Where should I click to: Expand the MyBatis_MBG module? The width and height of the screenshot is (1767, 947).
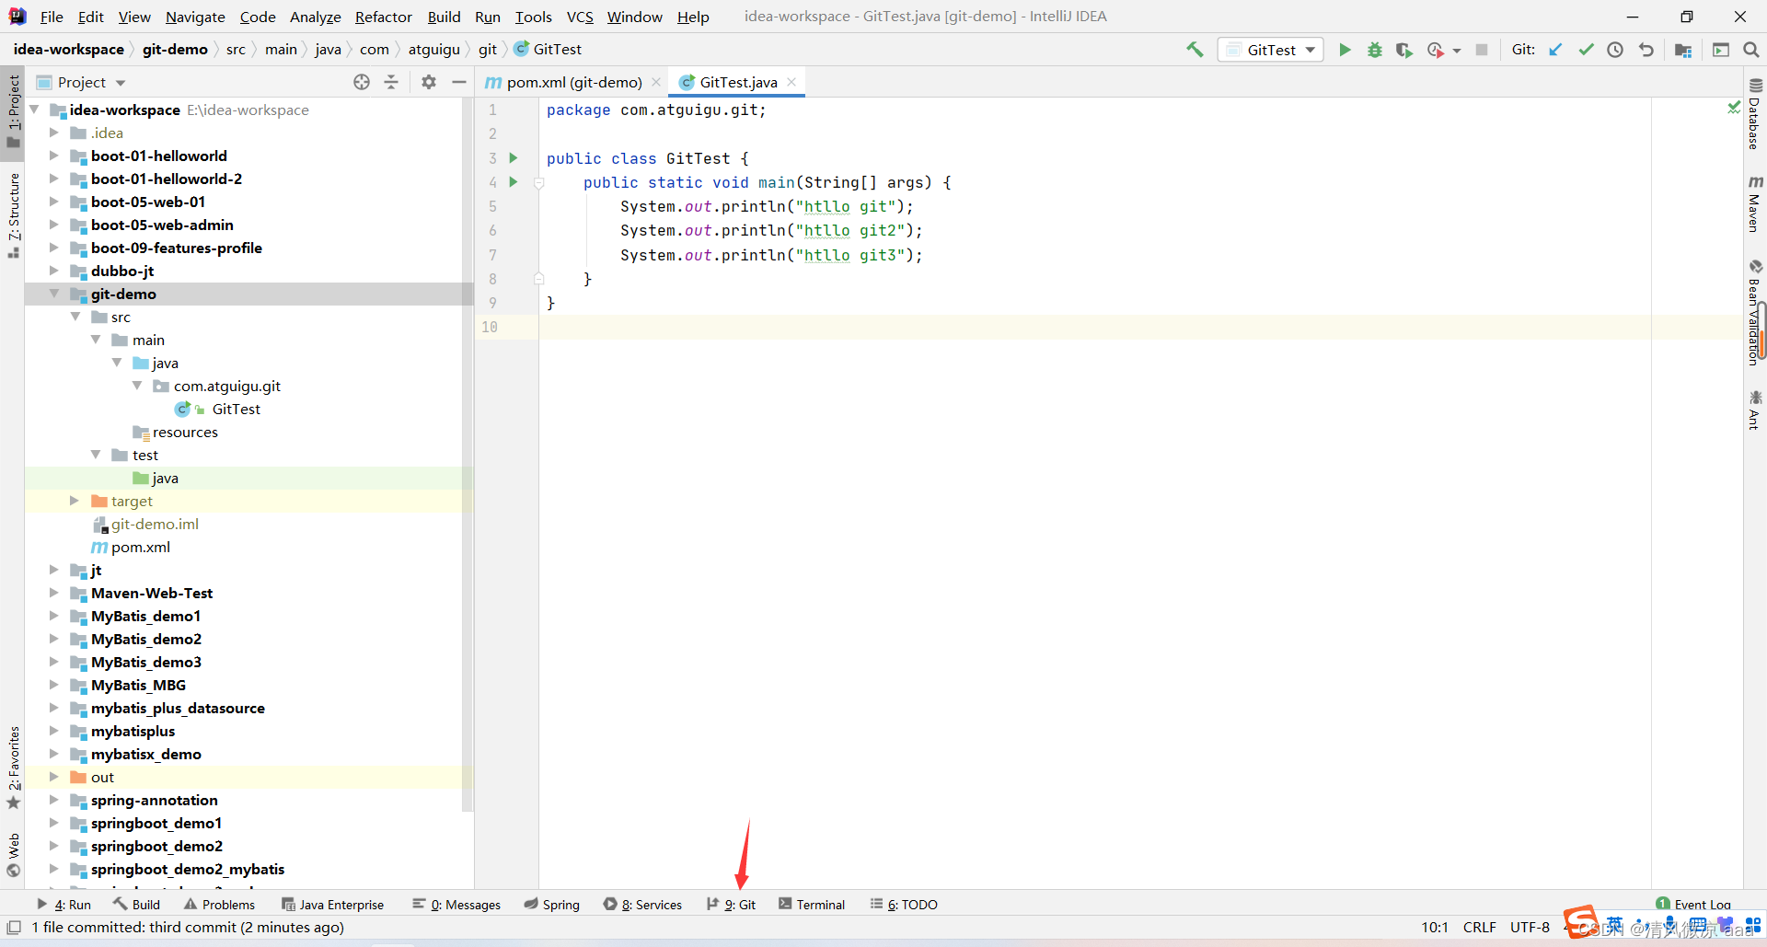pos(54,685)
